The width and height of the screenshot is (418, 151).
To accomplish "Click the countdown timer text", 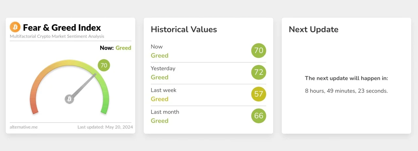I will pyautogui.click(x=346, y=91).
